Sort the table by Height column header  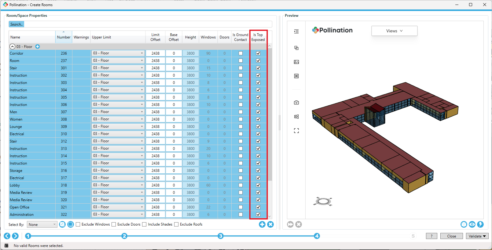[190, 37]
